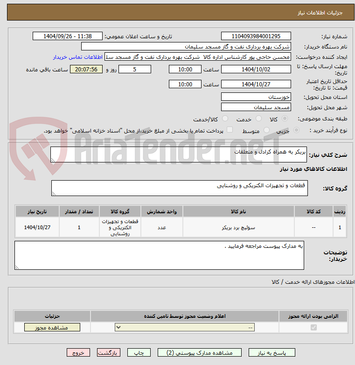Click the announcement date field 1404/09/26 - 11:38
This screenshot has width=355, height=365.
[68, 36]
